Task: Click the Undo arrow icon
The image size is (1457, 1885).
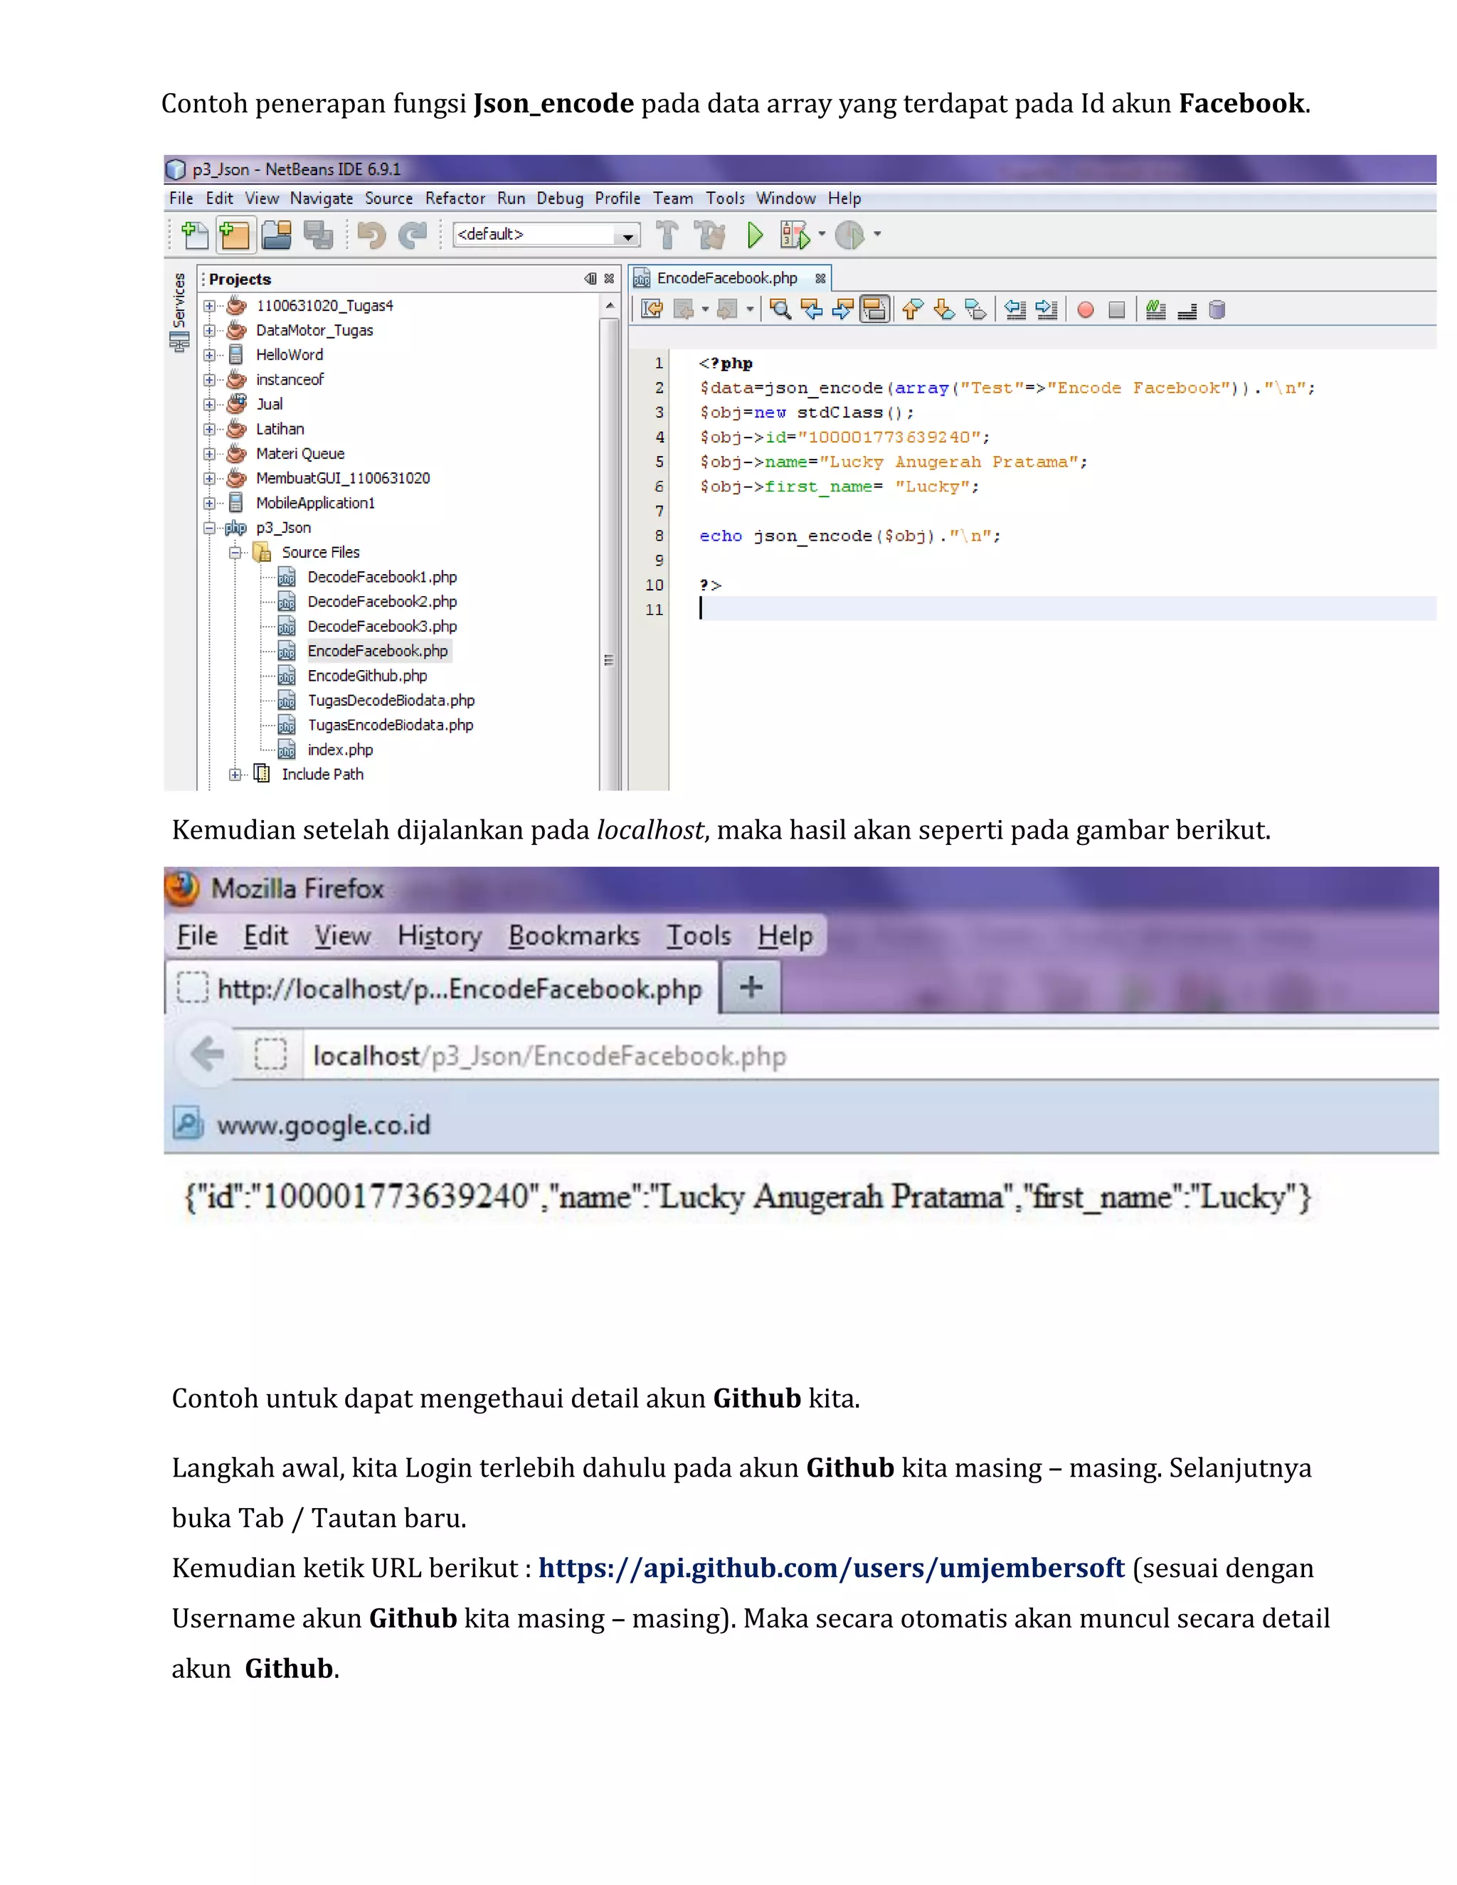Action: point(371,235)
